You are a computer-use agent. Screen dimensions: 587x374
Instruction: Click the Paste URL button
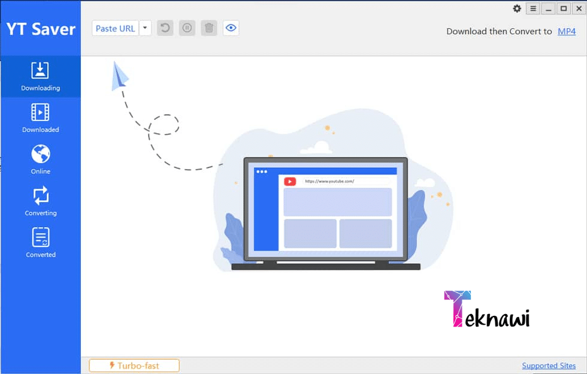pyautogui.click(x=115, y=28)
